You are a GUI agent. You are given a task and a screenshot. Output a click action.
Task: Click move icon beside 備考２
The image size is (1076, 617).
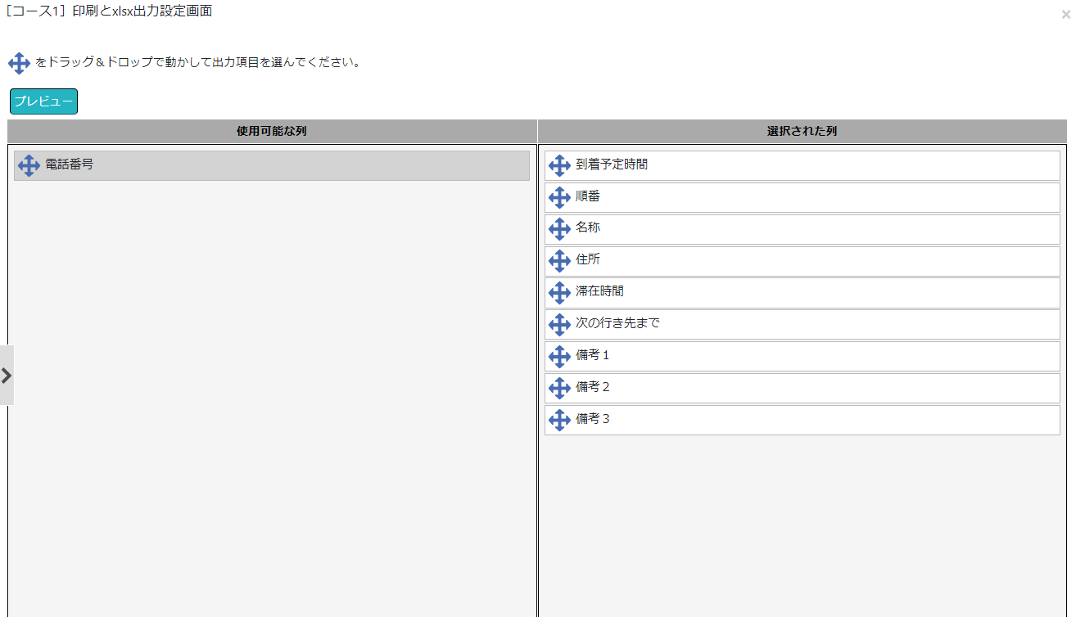[559, 388]
